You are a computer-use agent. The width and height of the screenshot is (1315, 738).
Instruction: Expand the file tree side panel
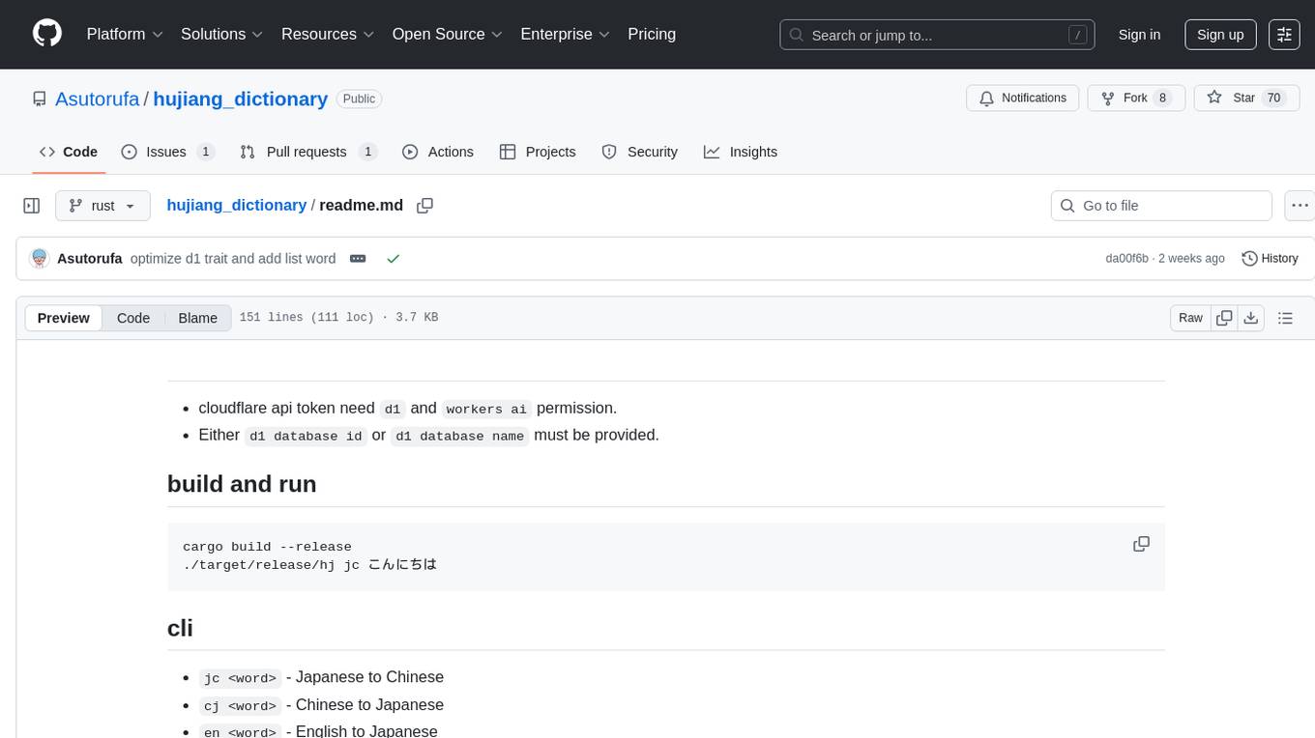(x=32, y=206)
